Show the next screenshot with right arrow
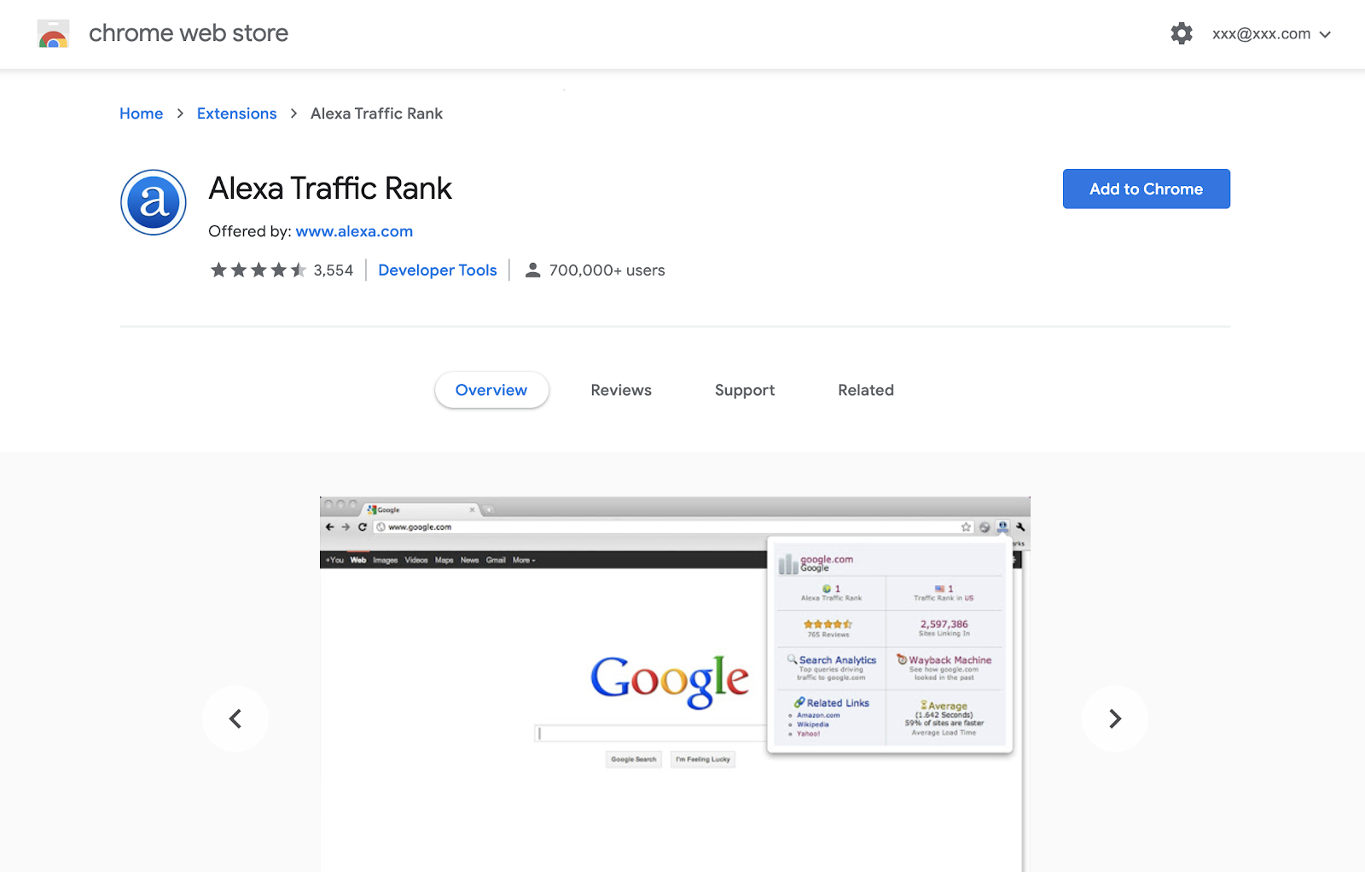Viewport: 1365px width, 872px height. [x=1115, y=718]
